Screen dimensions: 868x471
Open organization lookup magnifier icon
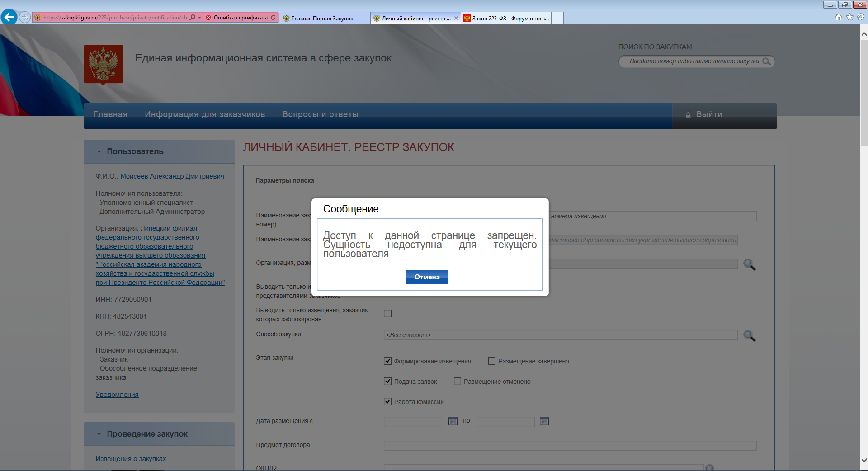[x=749, y=264]
